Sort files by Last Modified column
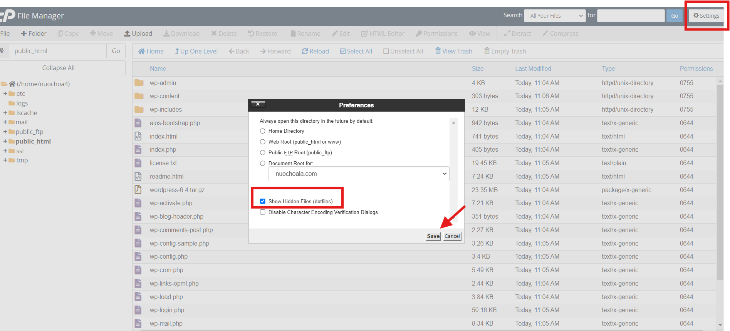Viewport: 730px width, 331px height. pos(533,69)
